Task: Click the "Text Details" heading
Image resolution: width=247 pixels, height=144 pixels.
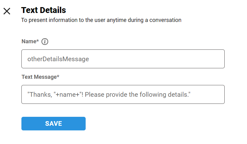Action: tap(43, 10)
